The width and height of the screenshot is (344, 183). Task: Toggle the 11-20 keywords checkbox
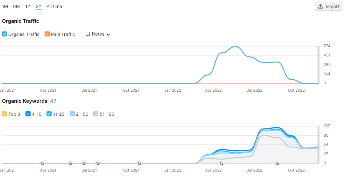49,114
